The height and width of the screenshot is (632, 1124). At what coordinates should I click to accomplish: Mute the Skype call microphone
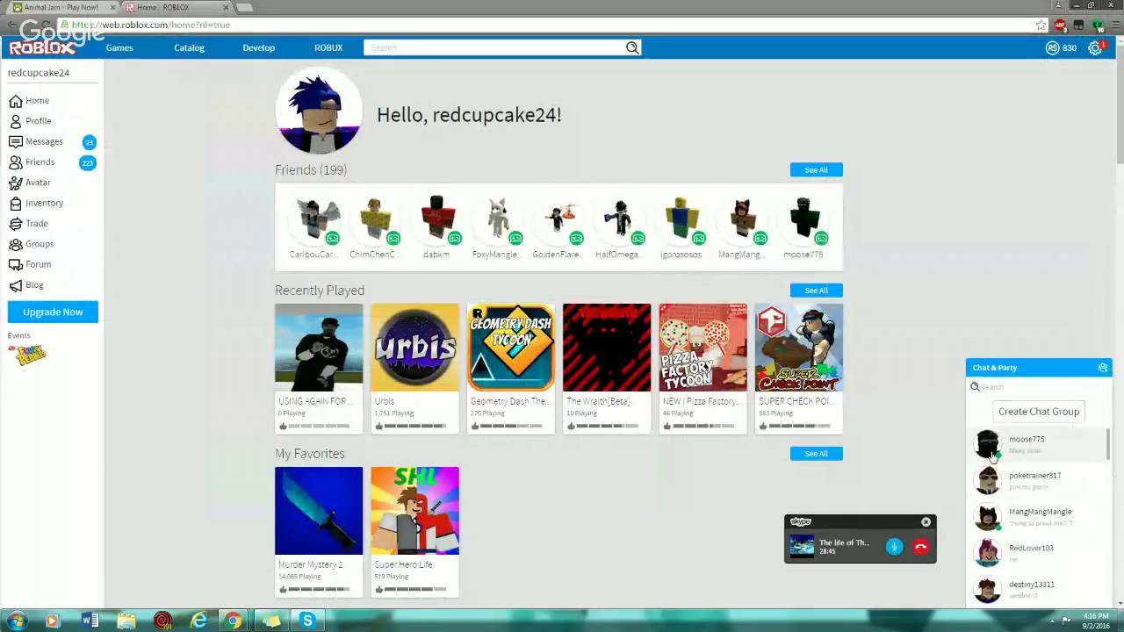894,547
